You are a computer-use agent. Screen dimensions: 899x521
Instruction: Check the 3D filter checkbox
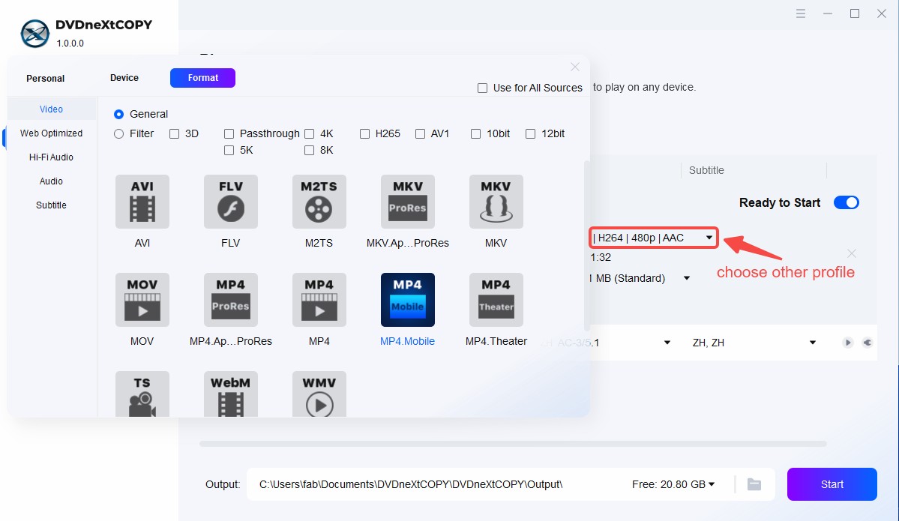coord(174,133)
